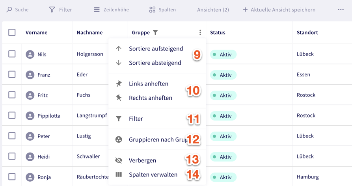The width and height of the screenshot is (352, 186).
Task: Click Verbergen to hide the column
Action: click(x=142, y=160)
